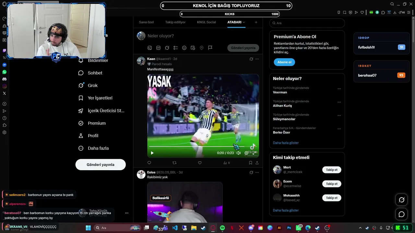The image size is (415, 233).
Task: Open the floating messages button
Action: pos(401,214)
